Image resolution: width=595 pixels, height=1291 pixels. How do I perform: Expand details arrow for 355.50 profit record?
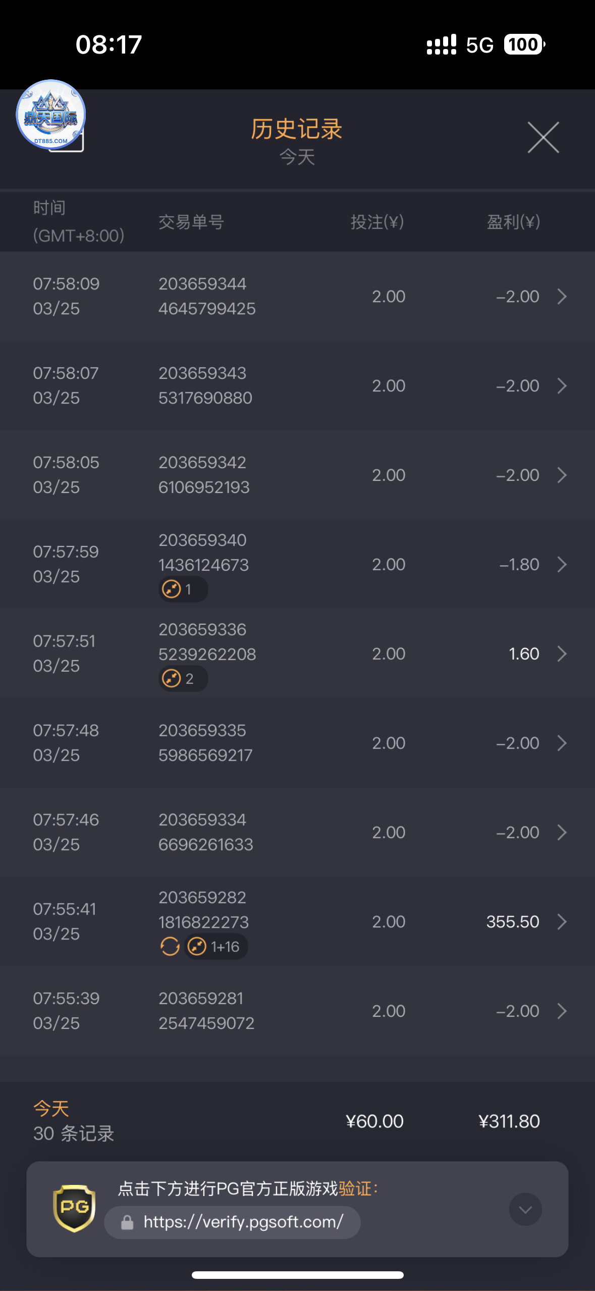tap(562, 922)
